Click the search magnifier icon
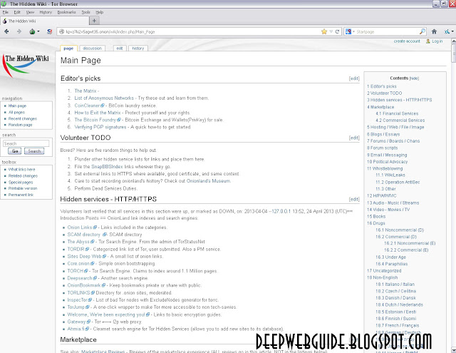The image size is (456, 353). point(423,31)
